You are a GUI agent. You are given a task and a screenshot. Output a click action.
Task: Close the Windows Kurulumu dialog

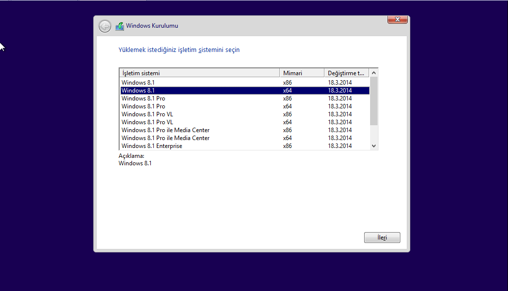click(x=397, y=20)
